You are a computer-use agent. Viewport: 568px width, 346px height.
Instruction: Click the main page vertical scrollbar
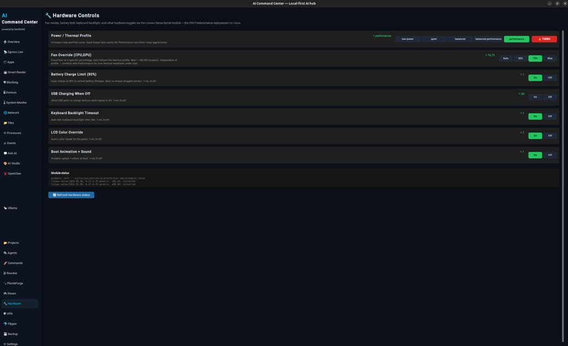tap(562, 186)
